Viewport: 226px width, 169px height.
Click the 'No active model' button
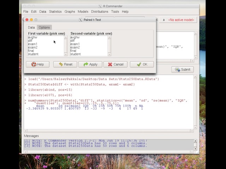click(x=181, y=20)
